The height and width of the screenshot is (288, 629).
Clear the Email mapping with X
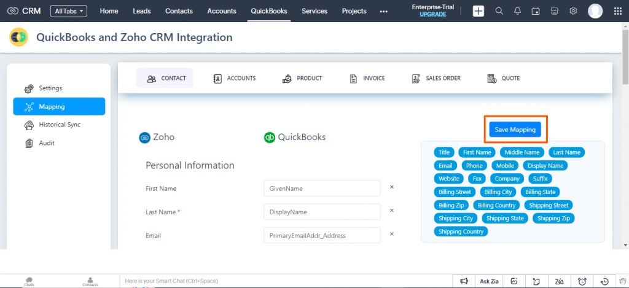[x=392, y=234]
